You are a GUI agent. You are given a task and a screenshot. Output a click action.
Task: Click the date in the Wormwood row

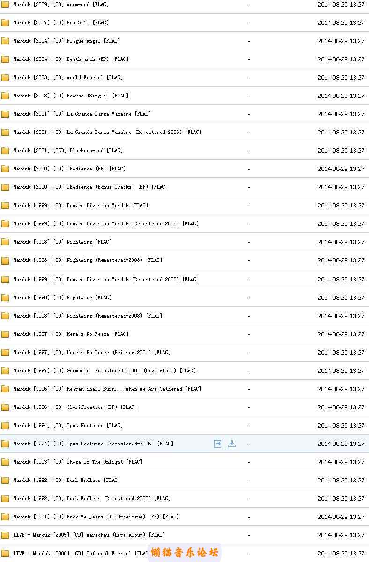tap(341, 4)
